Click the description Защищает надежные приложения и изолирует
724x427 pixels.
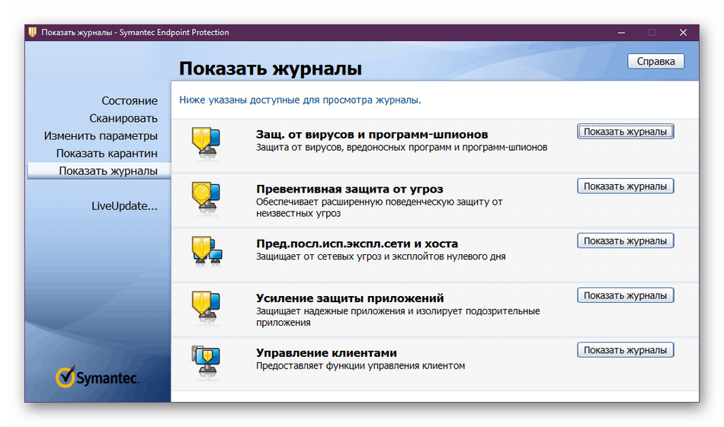pos(398,317)
